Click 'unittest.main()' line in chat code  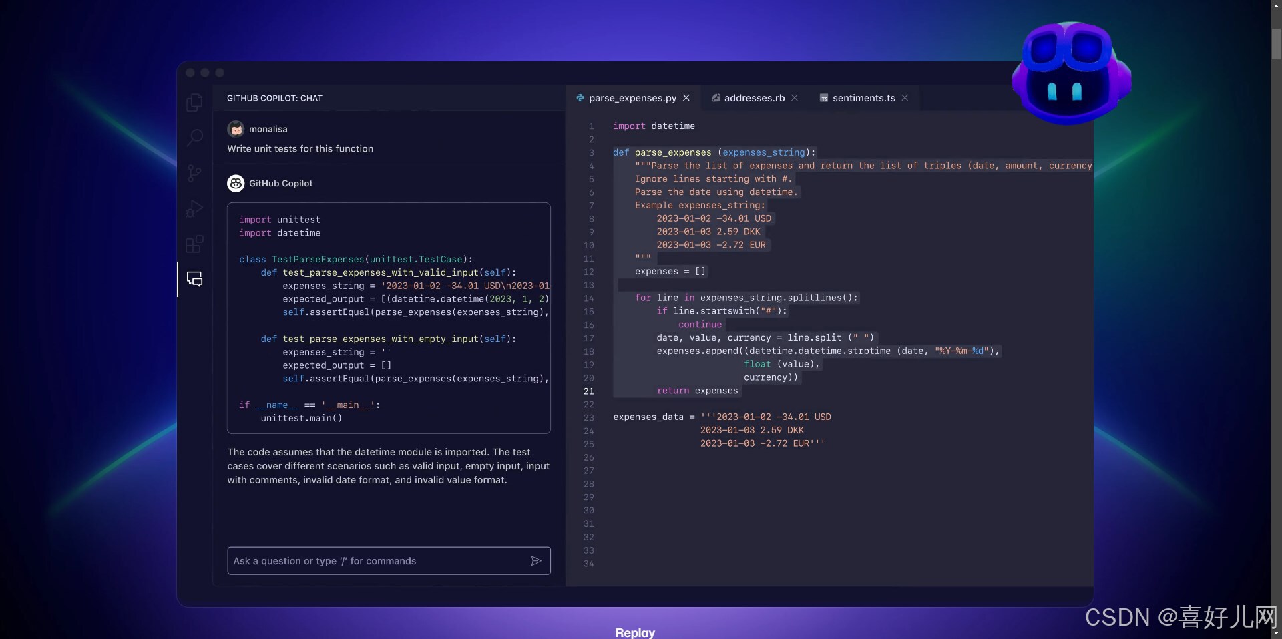click(x=301, y=418)
